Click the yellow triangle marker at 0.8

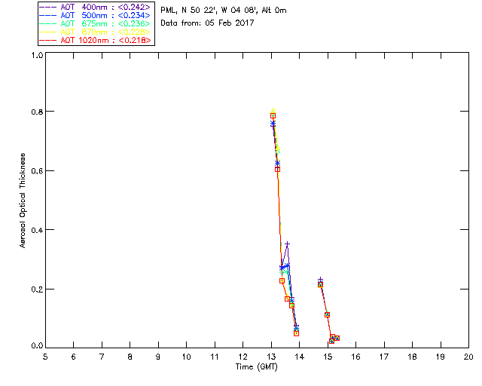pos(273,111)
